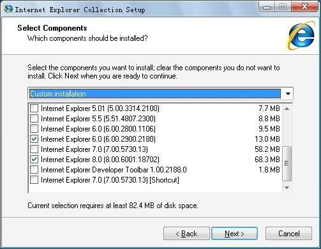Select 'Internet Explorer 6.0 (6.00.2900.2180)' row text
321x249 pixels.
[x=98, y=139]
